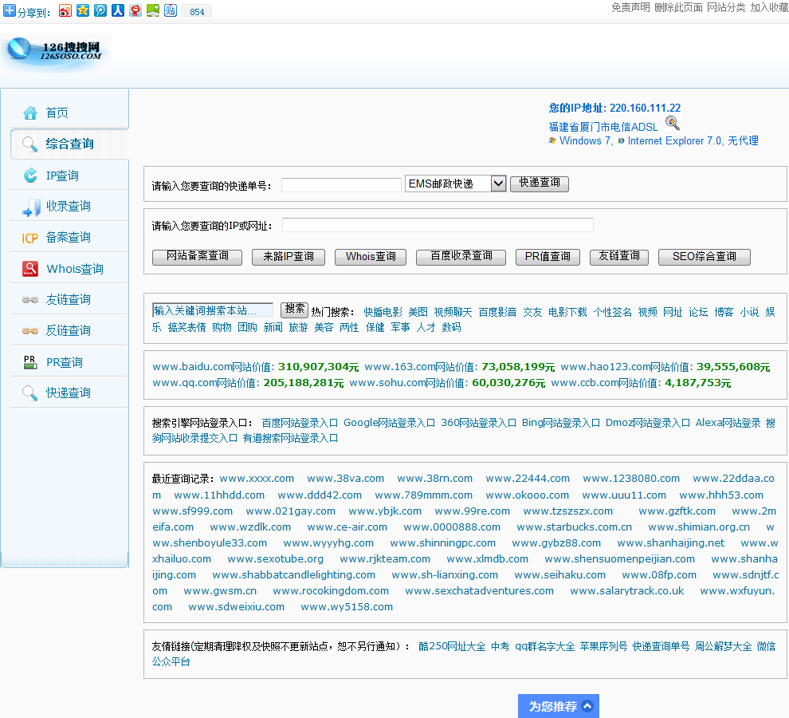Click magnifier icon beside 快递查询
Viewport: 789px width, 718px height.
coord(29,393)
